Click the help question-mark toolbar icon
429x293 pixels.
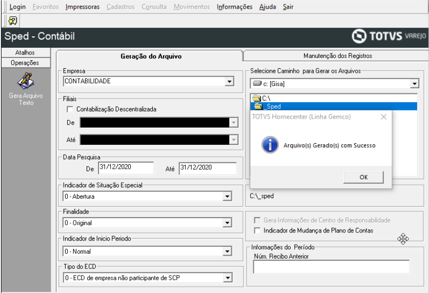click(x=13, y=21)
